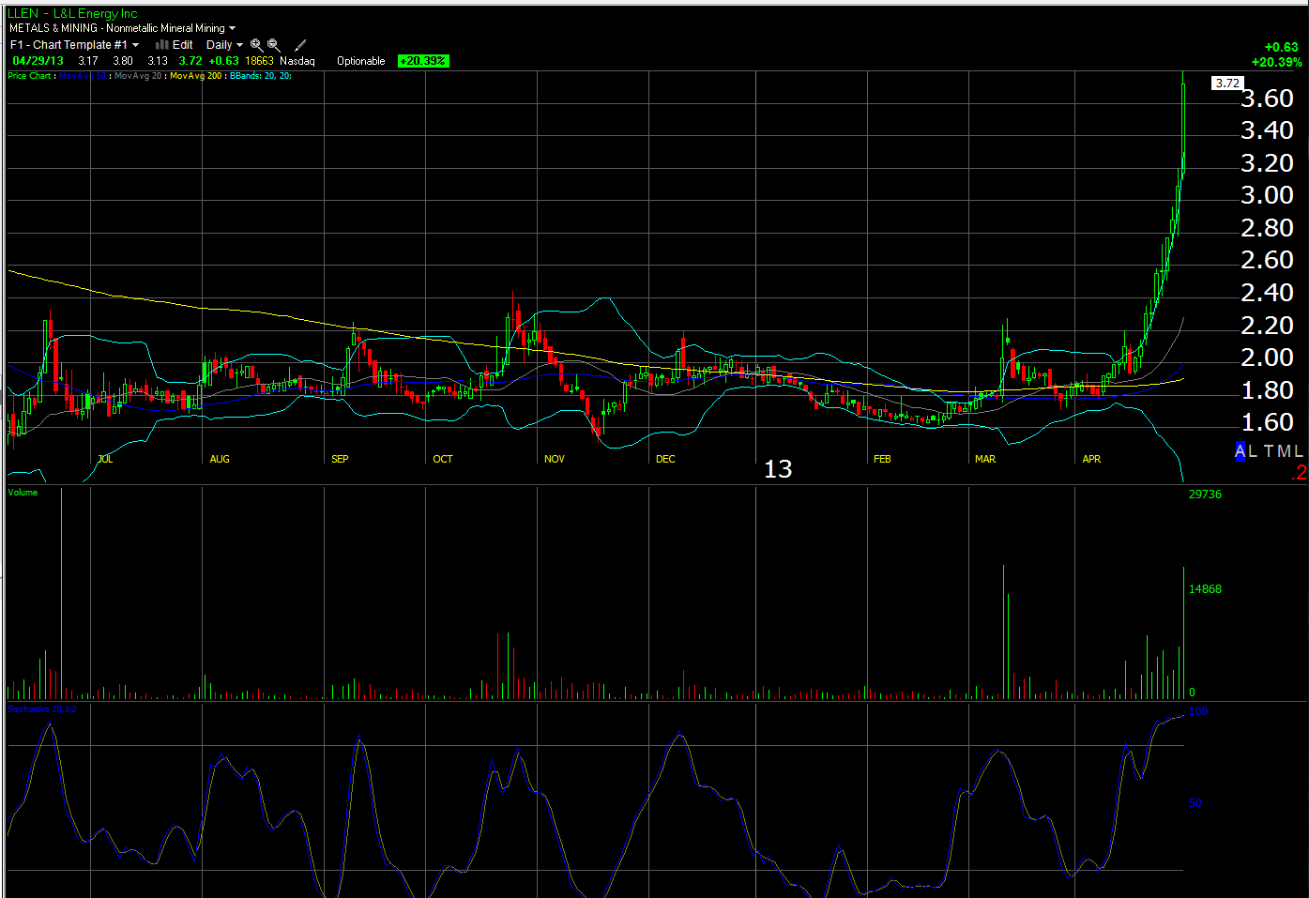Click the 3.72 last price marker on scale
This screenshot has width=1309, height=898.
1226,84
